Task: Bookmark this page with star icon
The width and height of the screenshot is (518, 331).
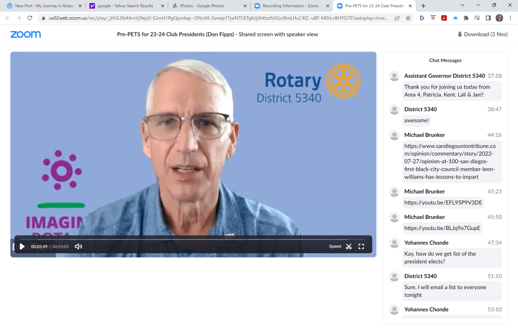Action: click(x=408, y=18)
